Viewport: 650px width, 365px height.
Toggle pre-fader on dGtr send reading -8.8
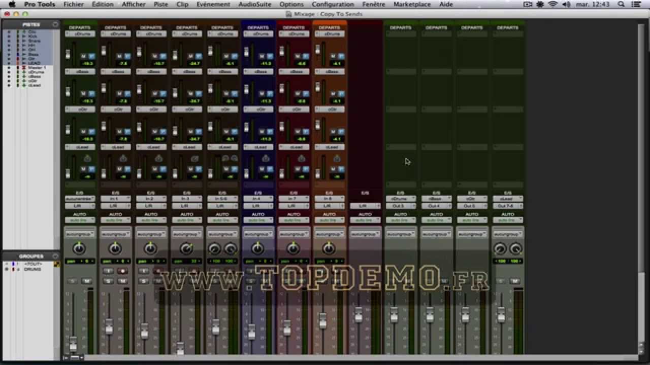tap(305, 131)
